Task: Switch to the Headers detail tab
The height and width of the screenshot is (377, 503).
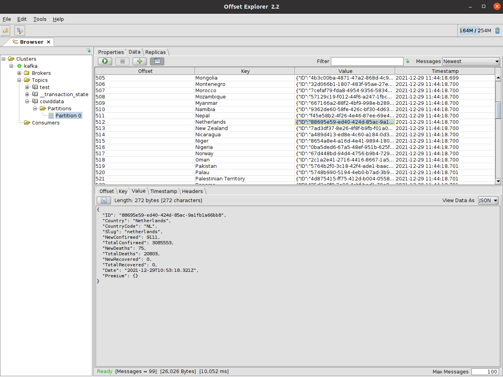Action: click(192, 191)
